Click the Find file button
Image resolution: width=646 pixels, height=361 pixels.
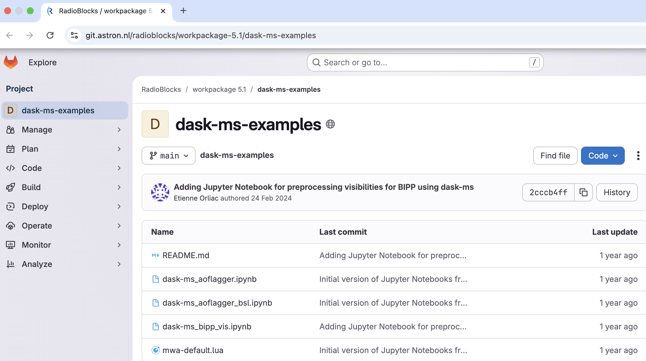(x=555, y=156)
